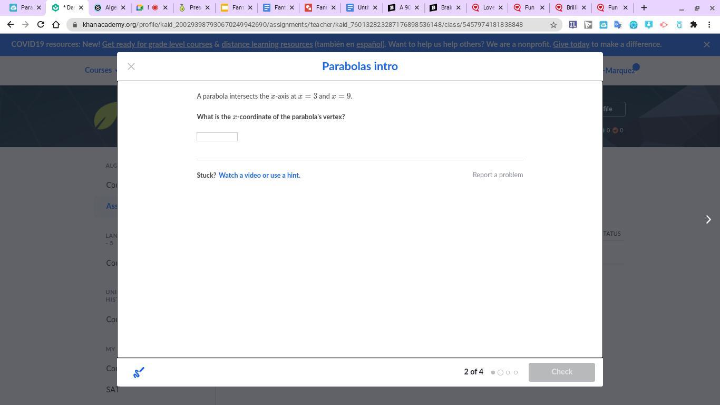Viewport: 720px width, 405px height.
Task: Close the Parabolas intro exercise modal
Action: tap(131, 66)
